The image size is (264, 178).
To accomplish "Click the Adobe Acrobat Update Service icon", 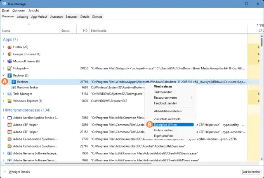I will point(9,118).
